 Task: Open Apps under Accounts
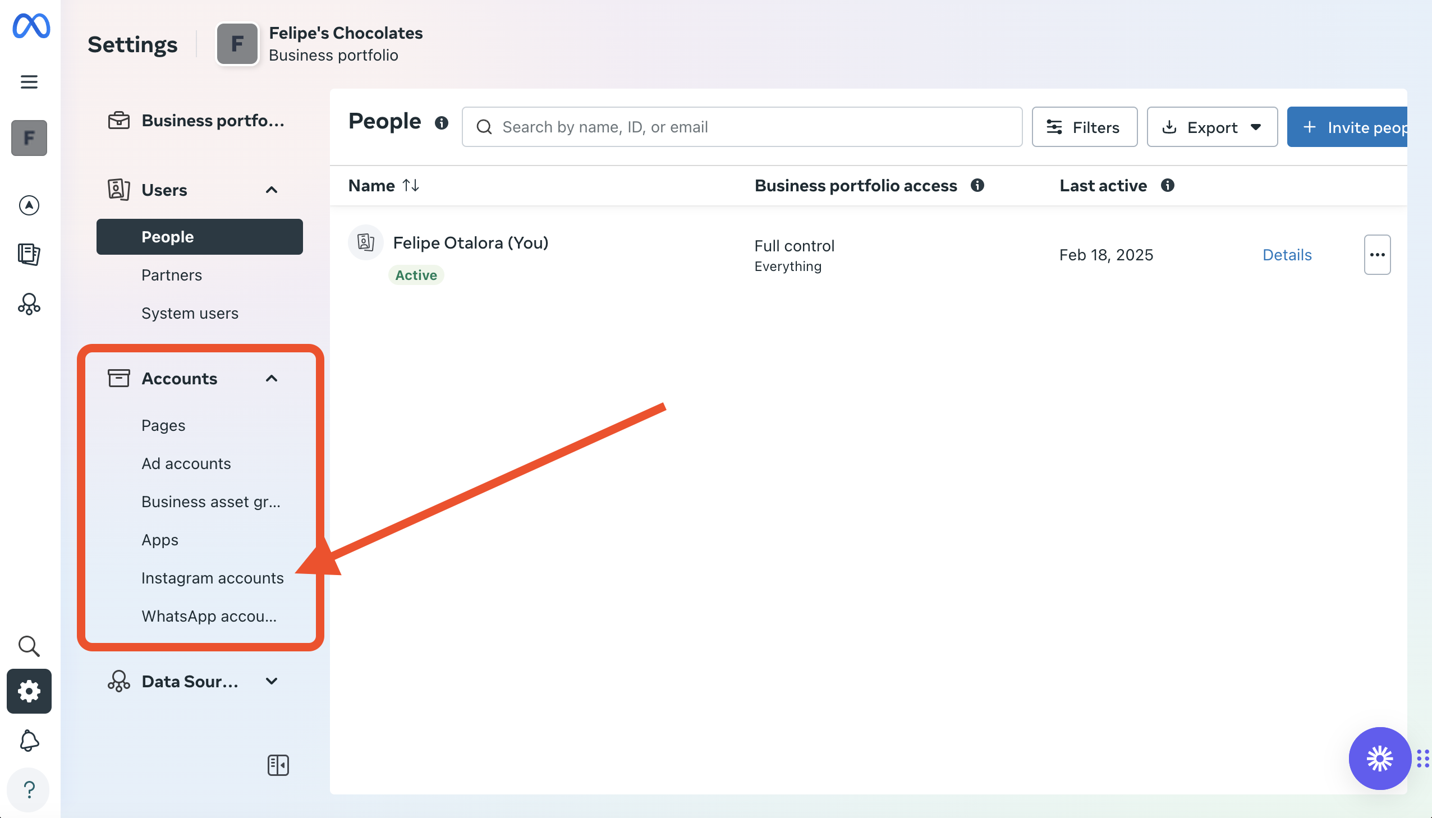[159, 540]
